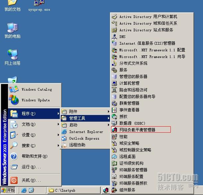The width and height of the screenshot is (203, 195).
Task: Click the 网络负载平衡管理器 icon
Action: click(114, 130)
